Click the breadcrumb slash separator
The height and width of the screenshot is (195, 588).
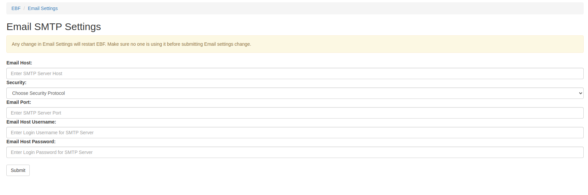click(24, 8)
